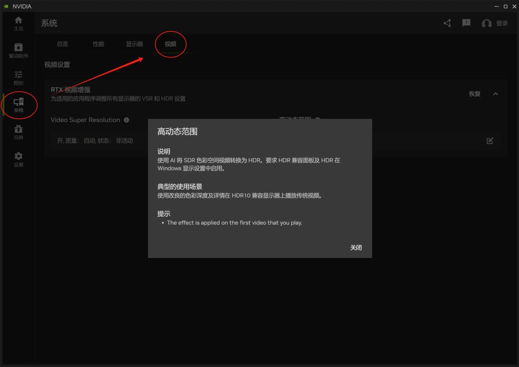Click the 高动态范围 dialog title
519x367 pixels.
[x=177, y=132]
